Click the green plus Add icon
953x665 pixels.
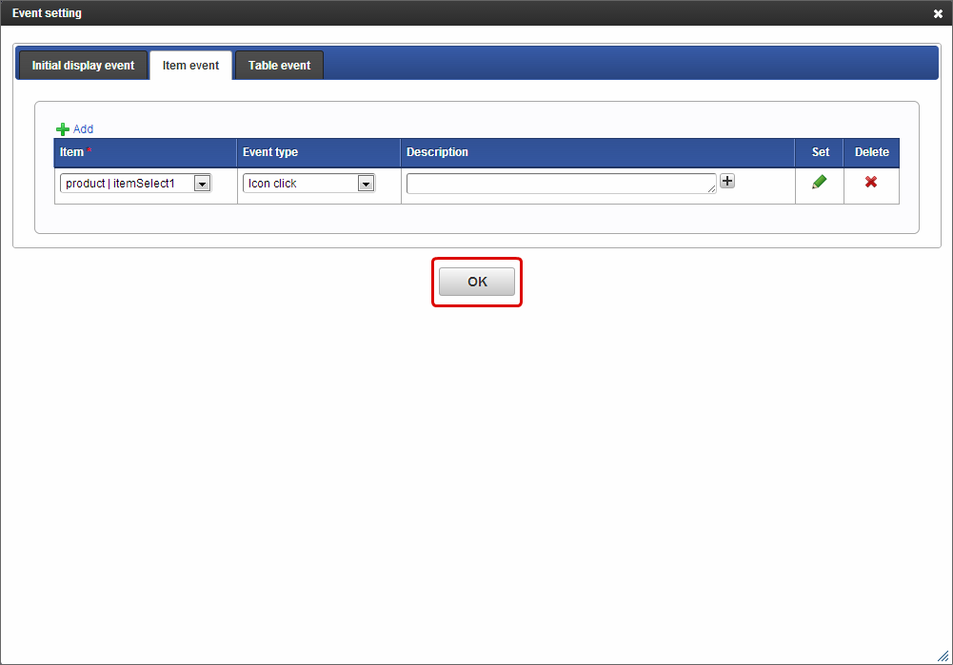pyautogui.click(x=63, y=129)
